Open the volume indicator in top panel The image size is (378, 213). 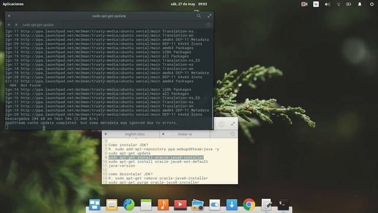pos(327,4)
